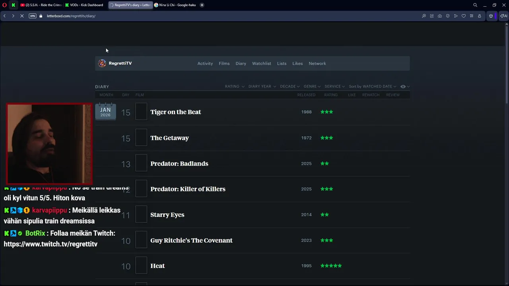Click the RegrettiTV profile avatar
This screenshot has height=286, width=509.
click(102, 63)
